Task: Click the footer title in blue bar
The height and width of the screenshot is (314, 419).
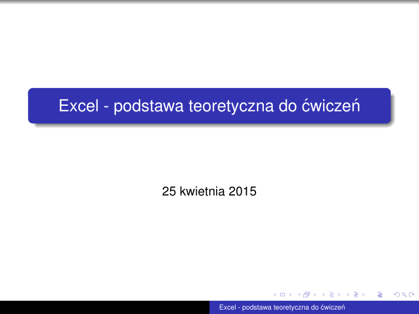Action: tap(283, 307)
